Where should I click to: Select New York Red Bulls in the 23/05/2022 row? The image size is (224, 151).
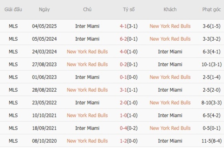[x=170, y=103]
